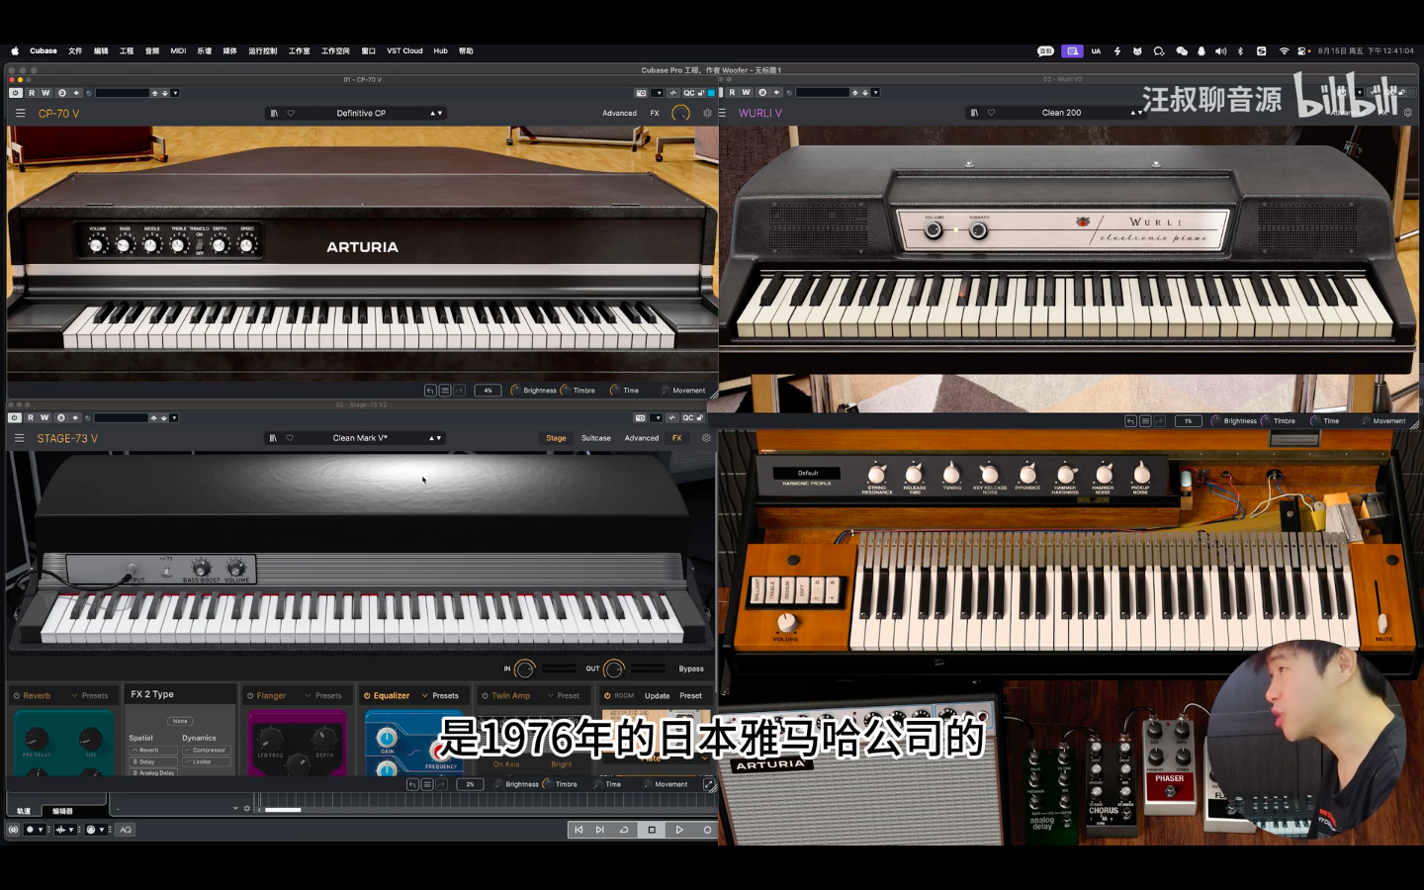Start playback in the Cubase transport
The image size is (1424, 890).
click(x=679, y=830)
